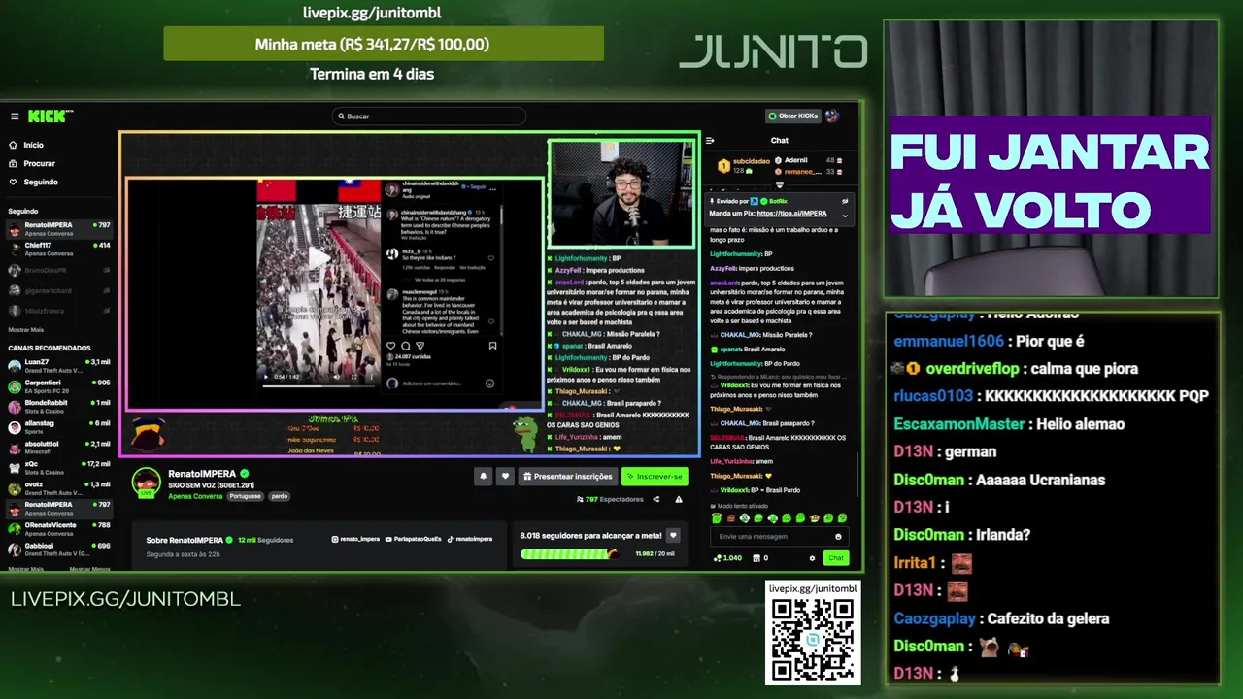
Task: Play the embedded subway video
Action: [x=319, y=257]
